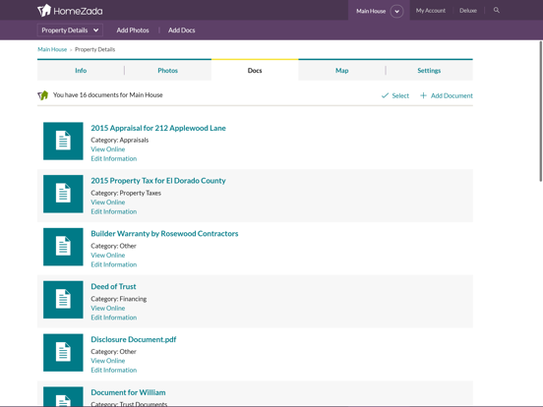This screenshot has height=407, width=543.
Task: Open 2015 Property Tax for El Dorado County
Action: click(158, 181)
